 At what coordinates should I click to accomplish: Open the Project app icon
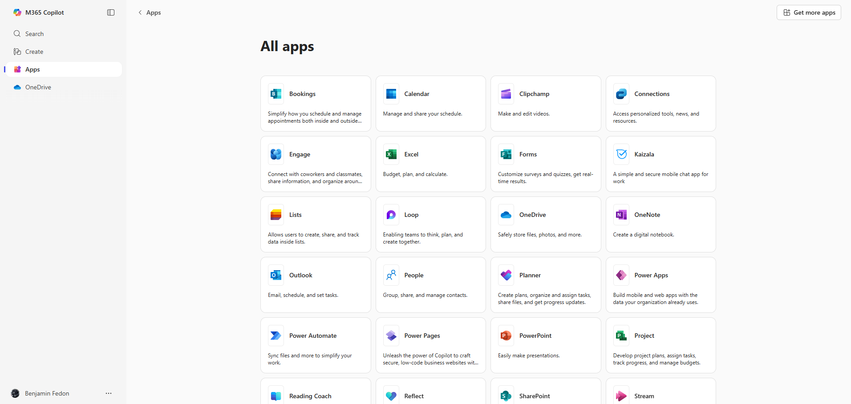621,336
